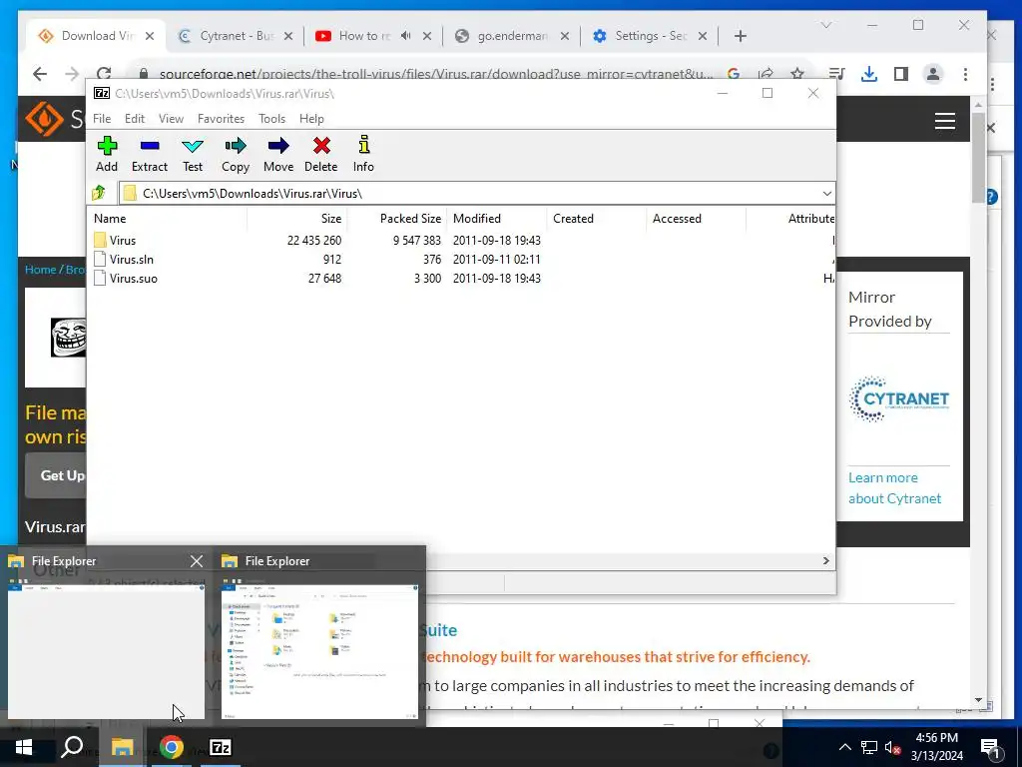1022x767 pixels.
Task: Click the 7-Zip taskbar icon
Action: coord(221,747)
